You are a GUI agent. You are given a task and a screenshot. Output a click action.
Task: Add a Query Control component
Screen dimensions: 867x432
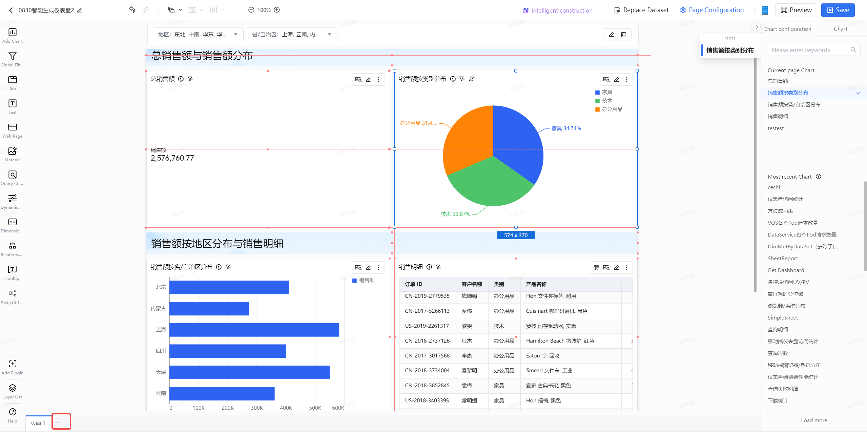[x=13, y=178]
